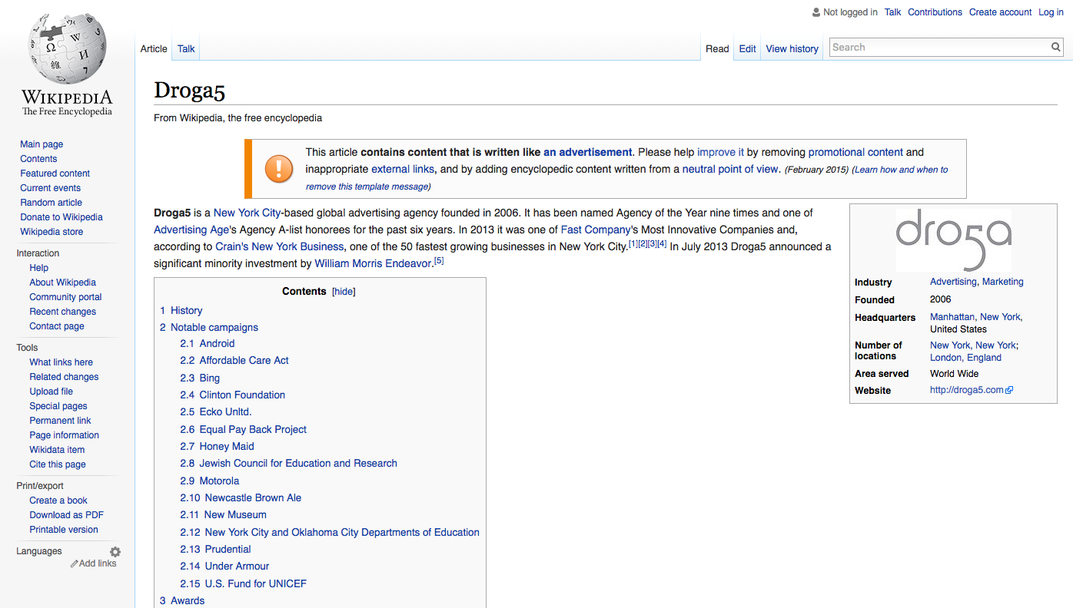Open language settings gear icon

tap(115, 552)
